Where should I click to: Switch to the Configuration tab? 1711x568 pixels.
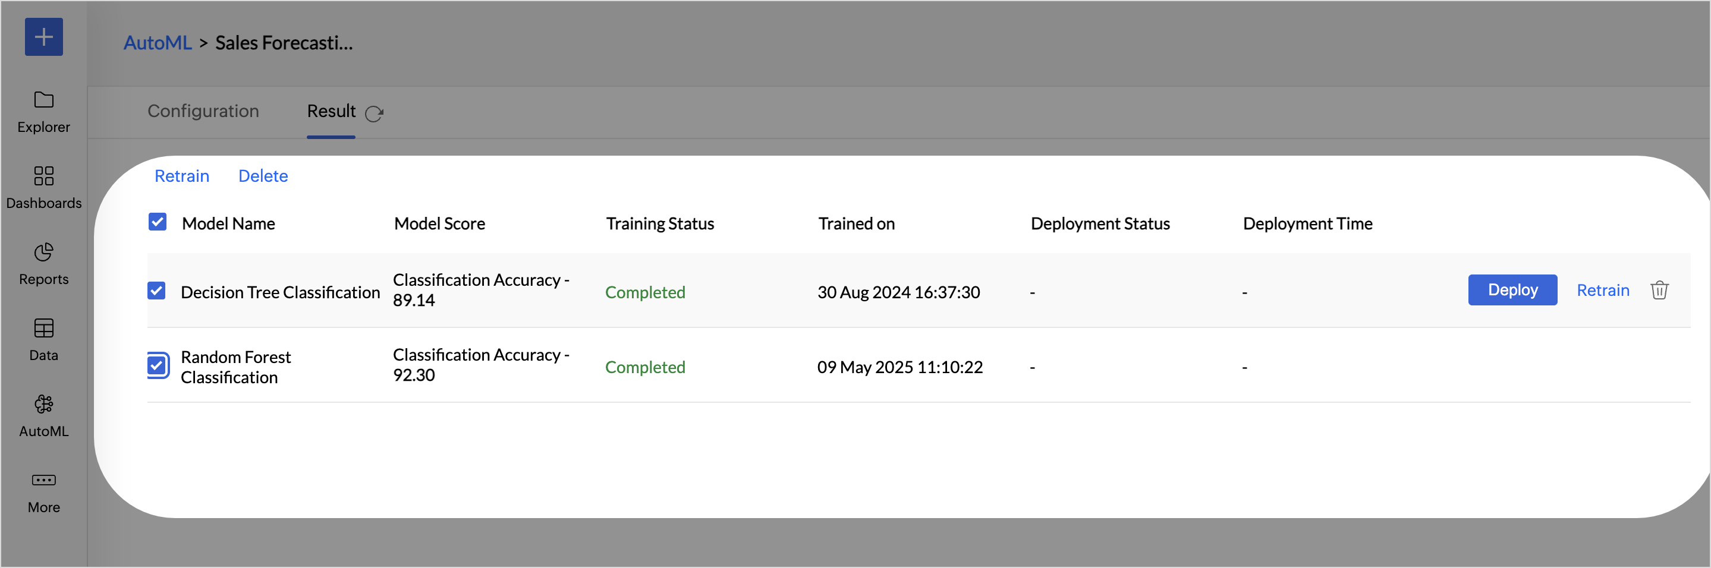pyautogui.click(x=203, y=111)
